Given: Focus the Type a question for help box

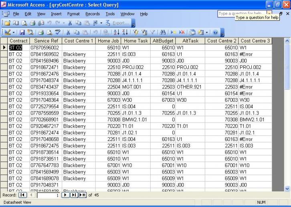Looking at the screenshot, I should (242, 14).
